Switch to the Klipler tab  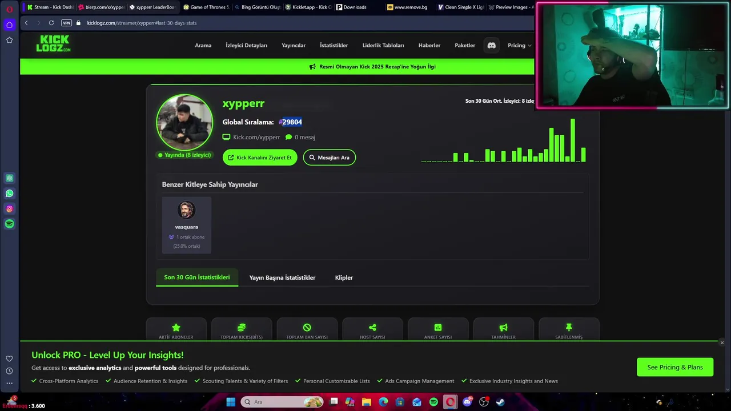(344, 277)
